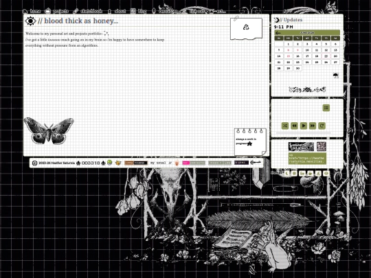The image size is (371, 278).
Task: Click the 'my email' footer link
Action: click(x=161, y=163)
